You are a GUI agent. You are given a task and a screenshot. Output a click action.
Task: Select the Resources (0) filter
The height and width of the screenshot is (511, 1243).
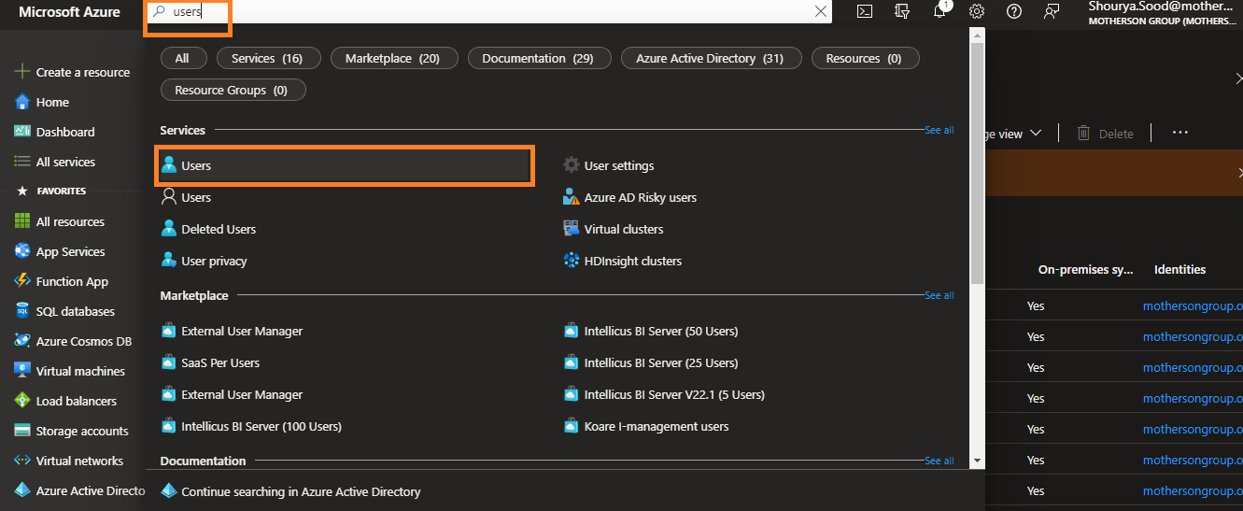864,58
